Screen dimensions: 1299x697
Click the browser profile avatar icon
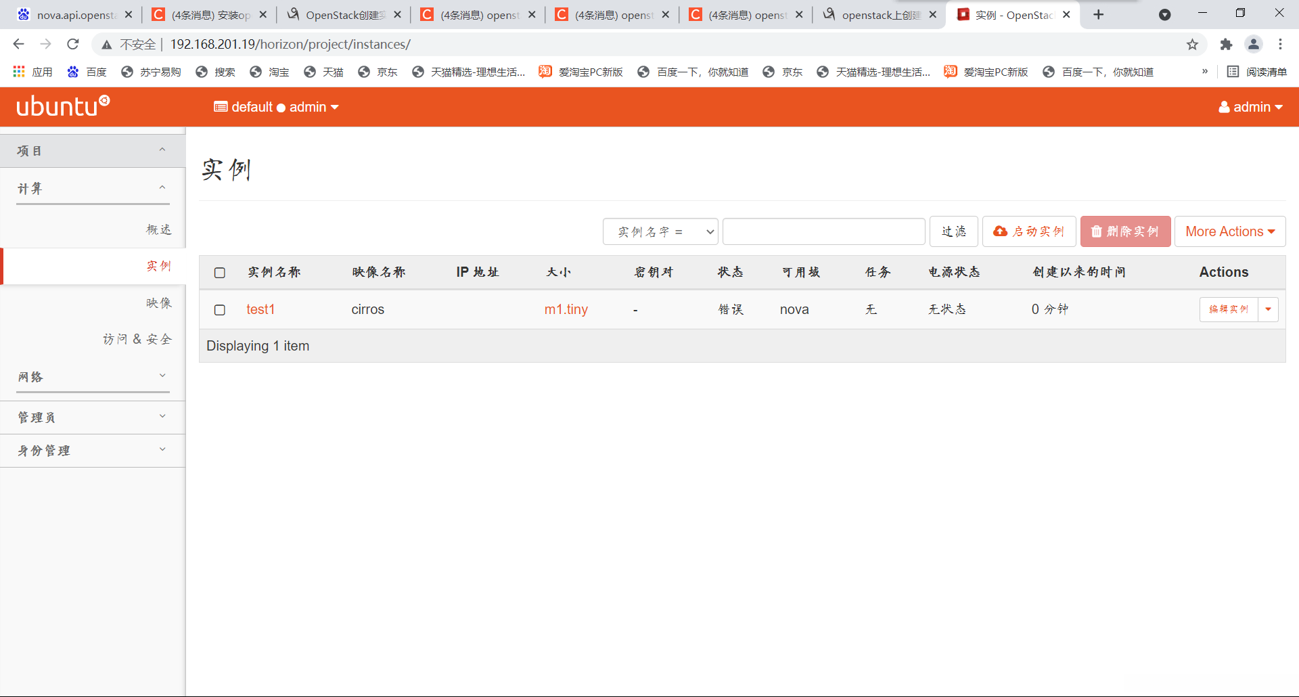point(1254,44)
